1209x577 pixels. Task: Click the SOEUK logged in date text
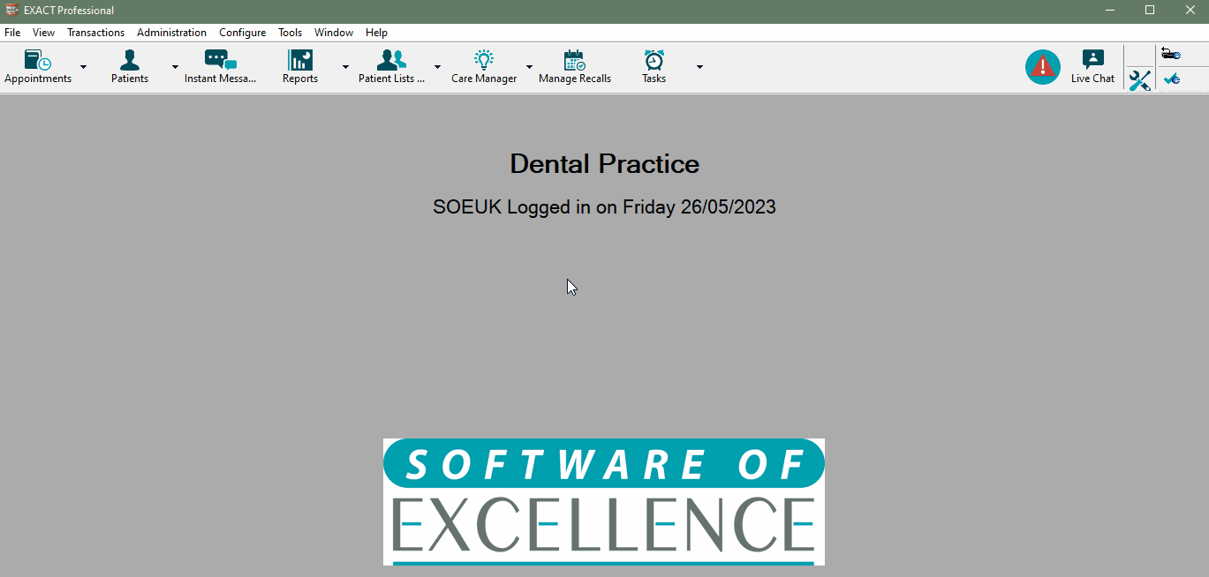(604, 207)
